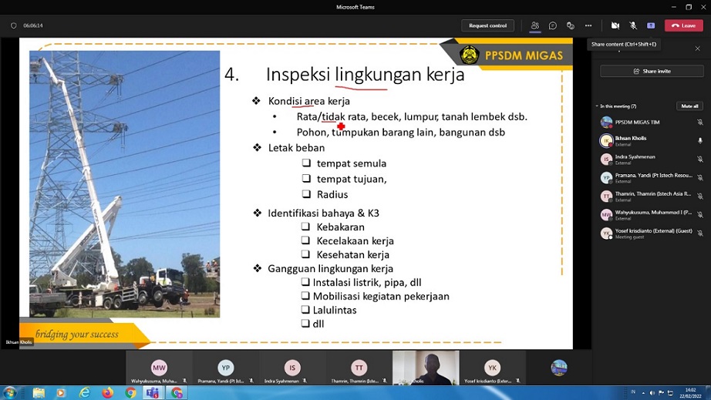Click the slide title 'Inspeksi lingkungan kerja'
This screenshot has height=400, width=711.
(365, 74)
